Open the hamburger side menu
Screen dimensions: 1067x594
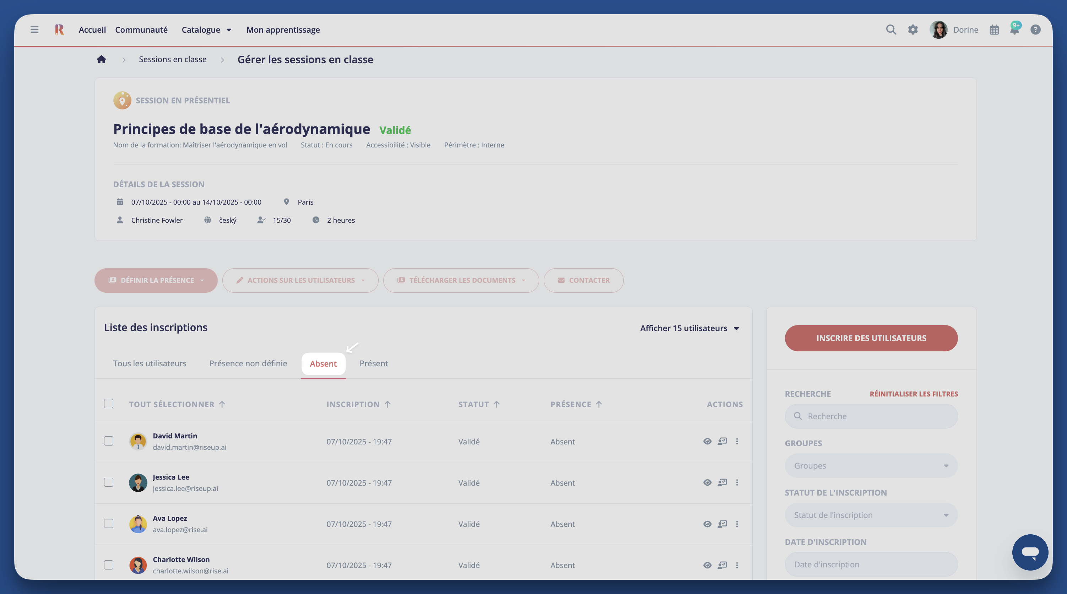coord(34,29)
